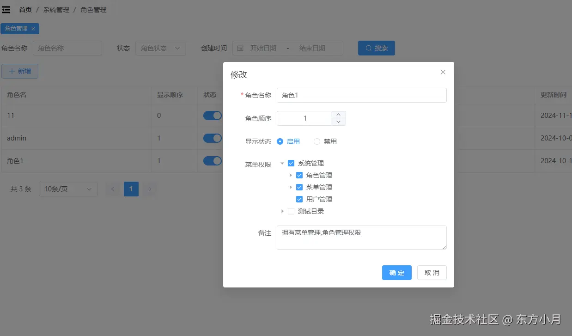Check the 测试目录 checkbox
This screenshot has height=336, width=572.
click(291, 211)
